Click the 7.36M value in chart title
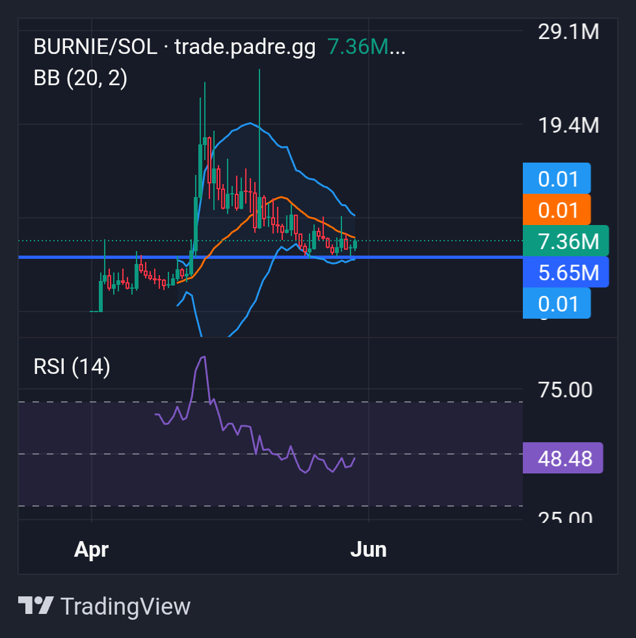This screenshot has width=636, height=638. pos(358,46)
